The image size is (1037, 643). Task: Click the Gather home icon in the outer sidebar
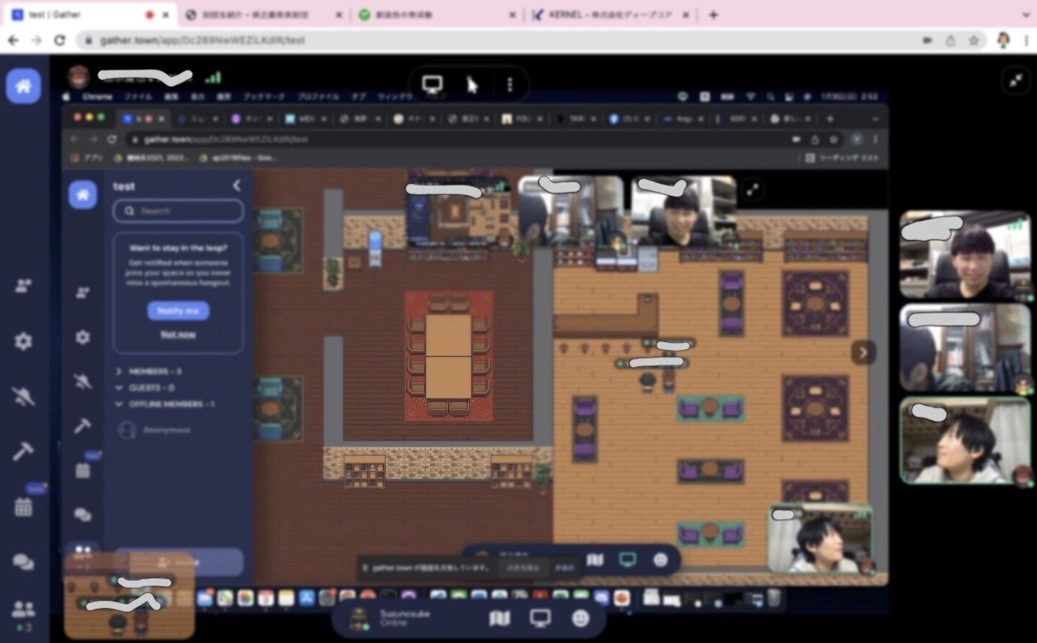coord(23,86)
